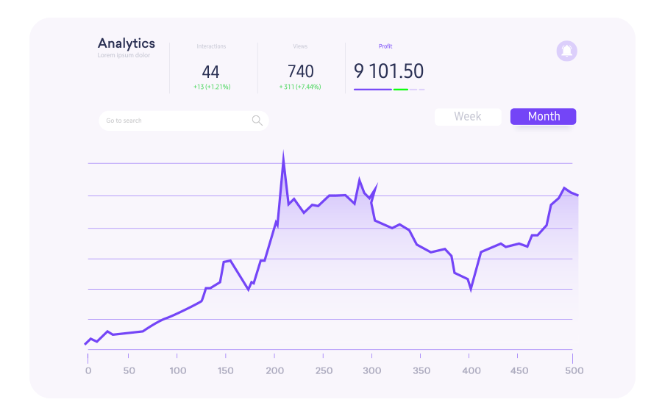Screen dimensions: 662x416
Task: Open notifications with the bell icon
Action: click(x=566, y=51)
